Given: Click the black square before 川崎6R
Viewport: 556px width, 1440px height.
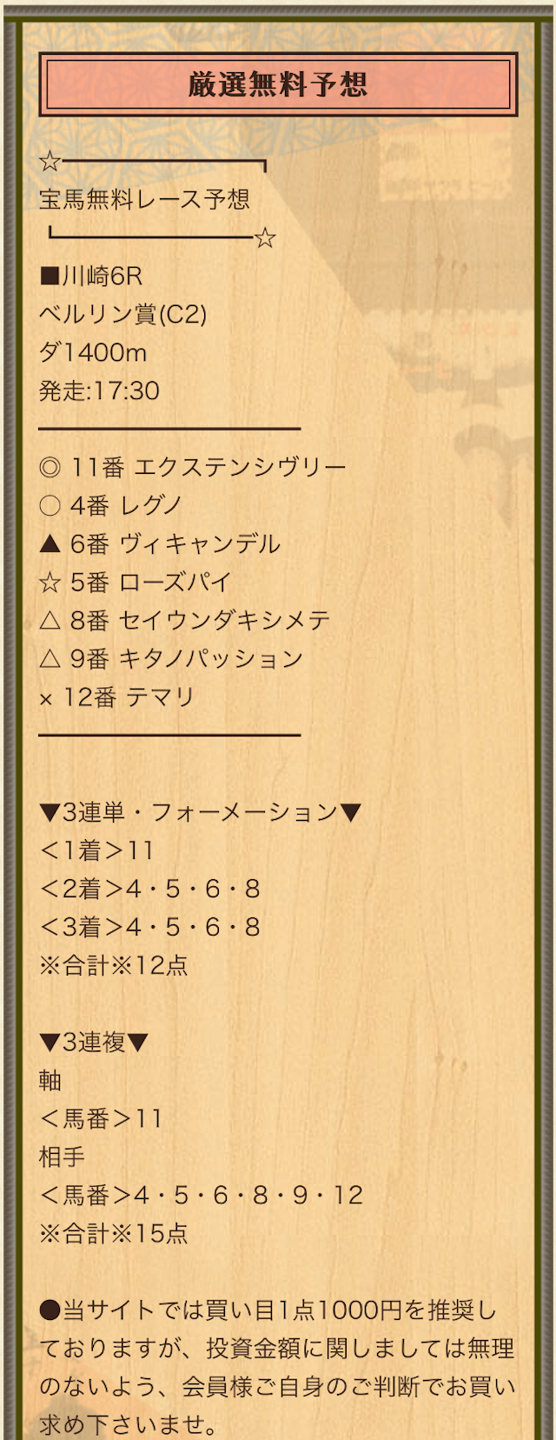Looking at the screenshot, I should (x=50, y=277).
